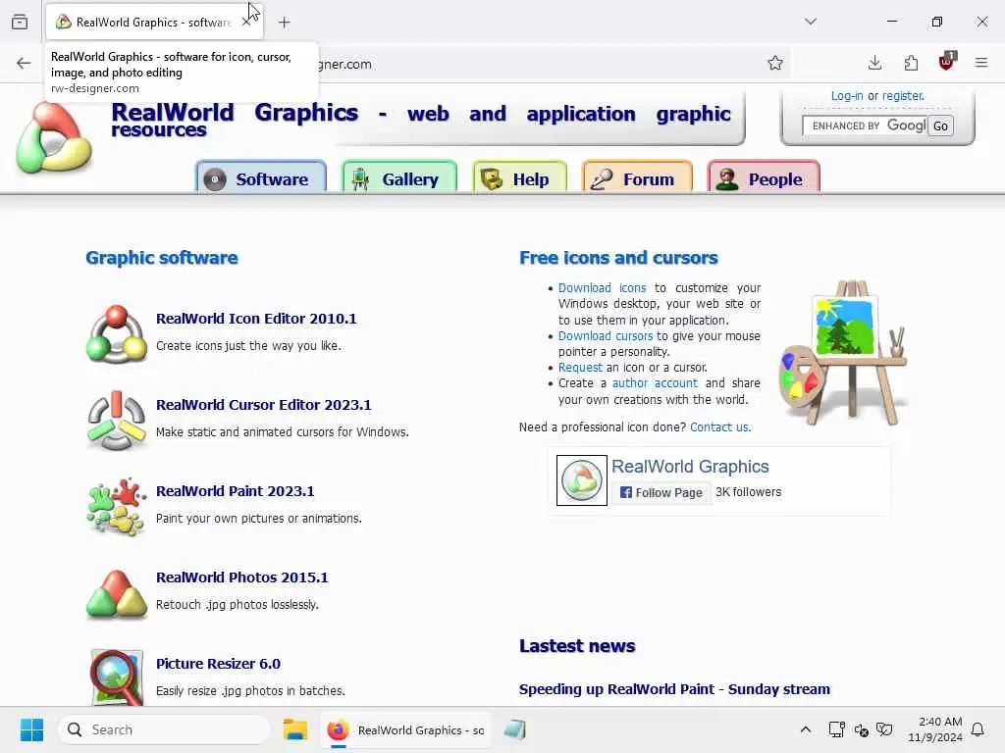Image resolution: width=1005 pixels, height=753 pixels.
Task: Click the '3K followers' text
Action: click(748, 492)
